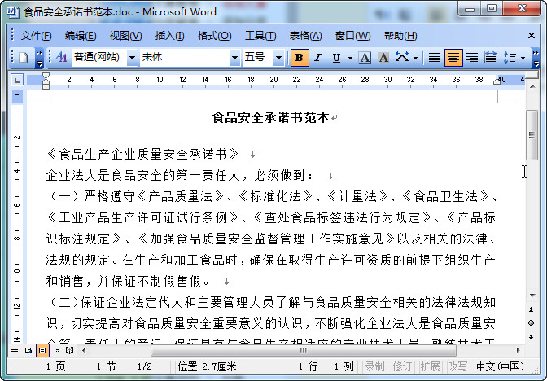
Task: Click the horizontal scrollbar thumb
Action: click(303, 350)
